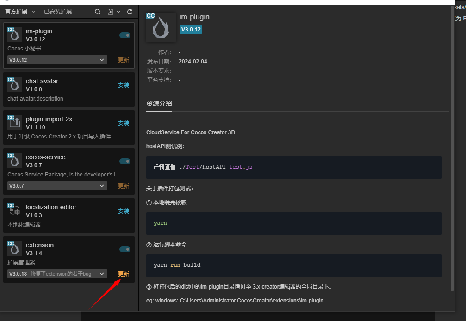Image resolution: width=466 pixels, height=321 pixels.
Task: Click the Cocos 小秘书 description
Action: [x=25, y=49]
